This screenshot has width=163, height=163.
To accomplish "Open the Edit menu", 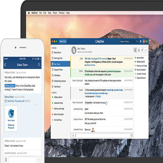I will pyautogui.click(x=45, y=13).
